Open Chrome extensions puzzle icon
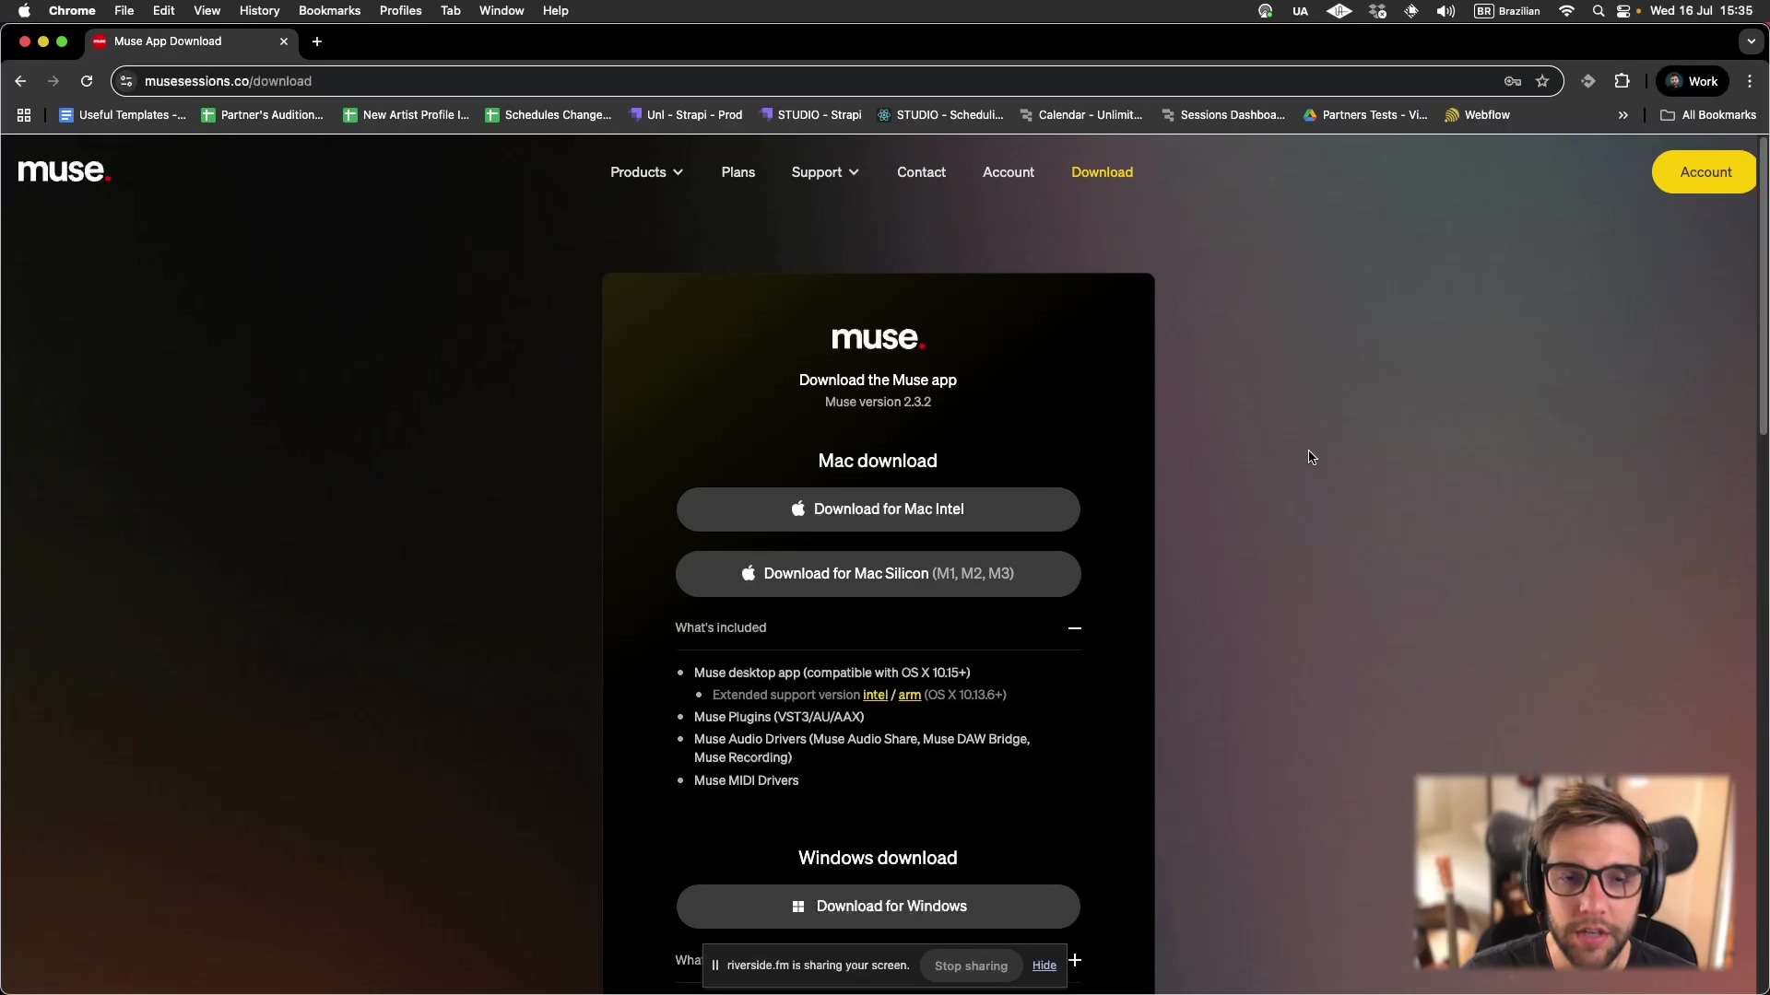Screen dimensions: 1770x995 click(x=1622, y=81)
